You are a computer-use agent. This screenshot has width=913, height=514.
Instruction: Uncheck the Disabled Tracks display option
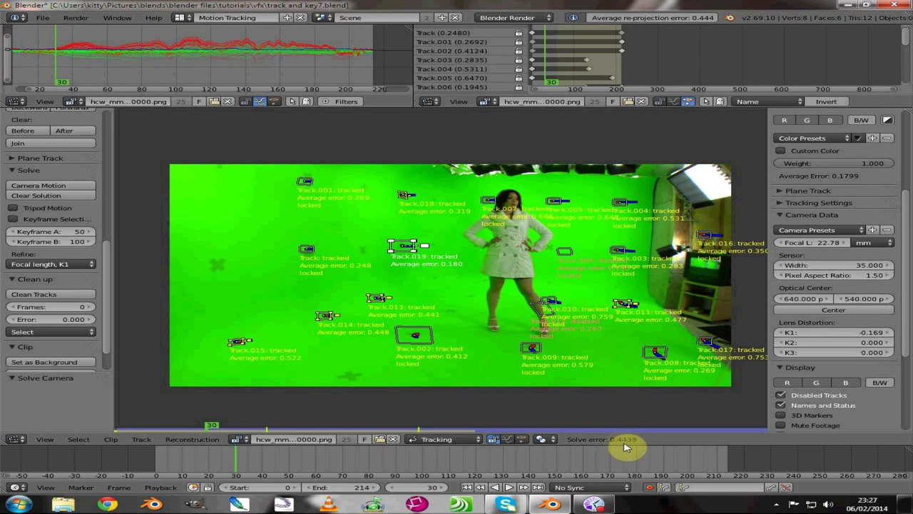click(x=781, y=395)
